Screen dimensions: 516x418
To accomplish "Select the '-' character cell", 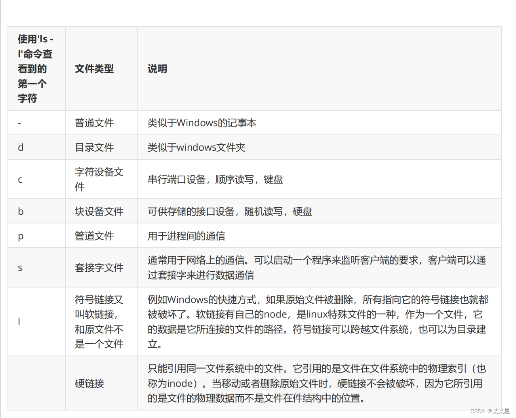I will 36,123.
